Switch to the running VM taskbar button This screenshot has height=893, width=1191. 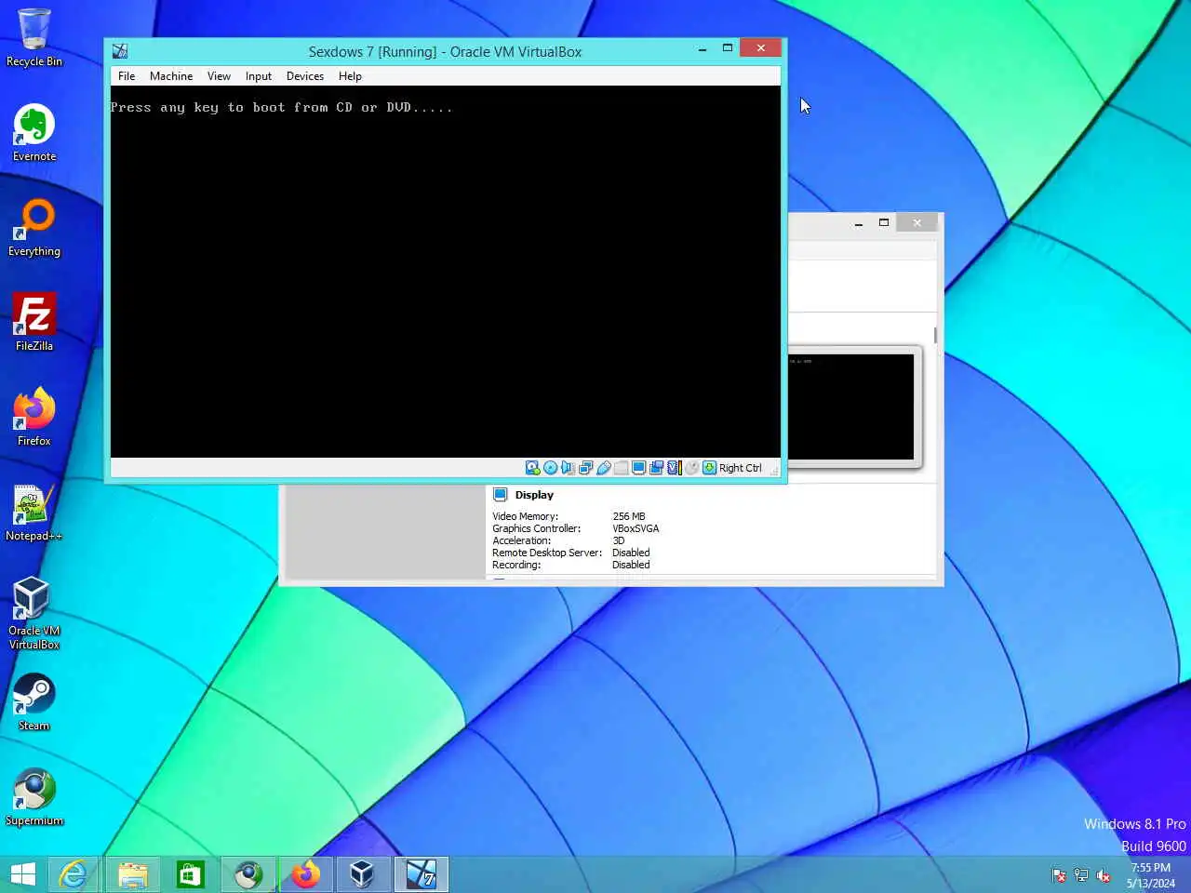(421, 874)
